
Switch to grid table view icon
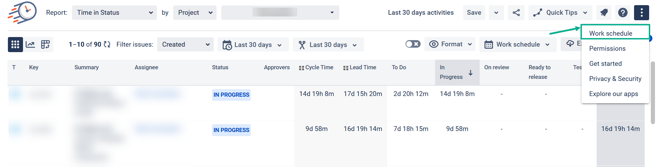click(x=15, y=45)
